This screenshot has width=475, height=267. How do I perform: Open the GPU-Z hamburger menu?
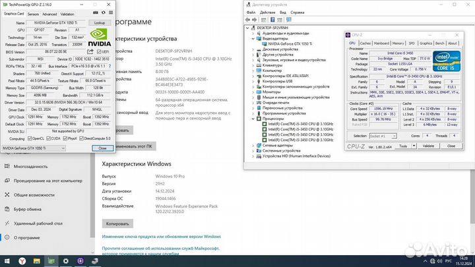coord(111,13)
